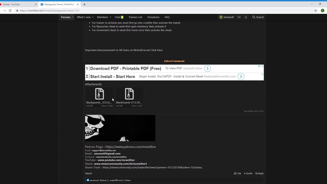Click the skull pirate signature image
Image resolution: width=327 pixels, height=184 pixels.
[120, 128]
